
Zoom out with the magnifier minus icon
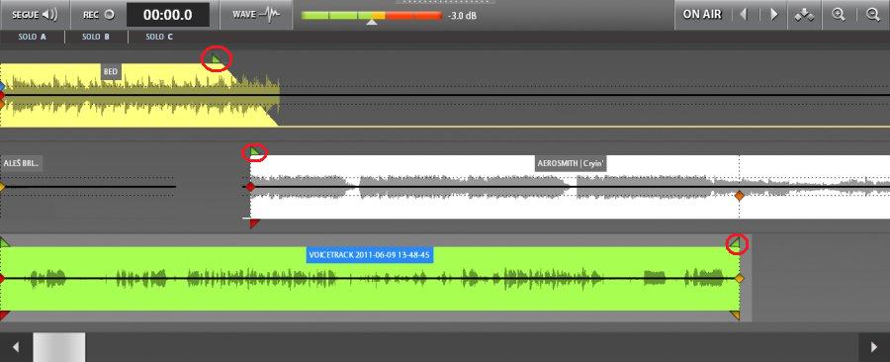click(x=873, y=15)
